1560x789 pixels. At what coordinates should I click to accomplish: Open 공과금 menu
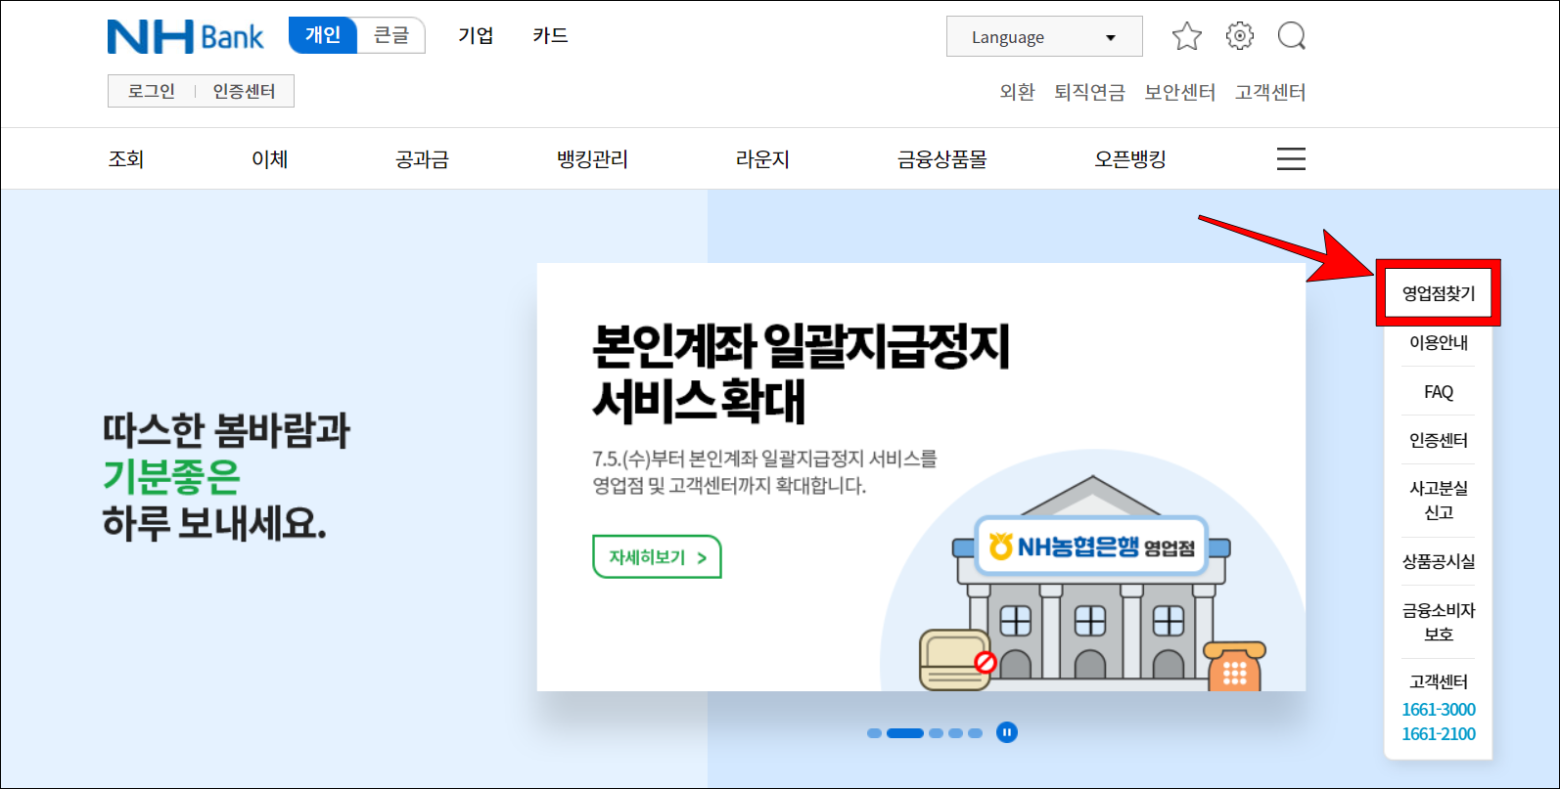coord(422,159)
